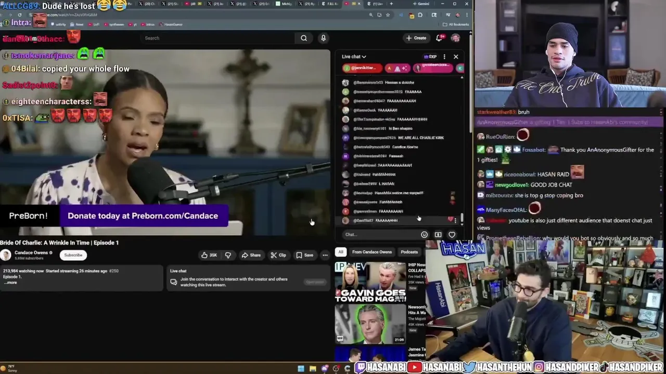The image size is (666, 374).
Task: Open File Explorer on taskbar
Action: pos(313,369)
